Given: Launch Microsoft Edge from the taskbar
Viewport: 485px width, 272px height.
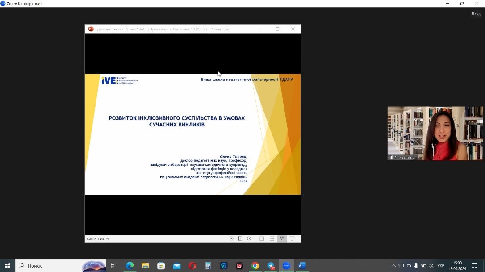Looking at the screenshot, I should [x=130, y=265].
